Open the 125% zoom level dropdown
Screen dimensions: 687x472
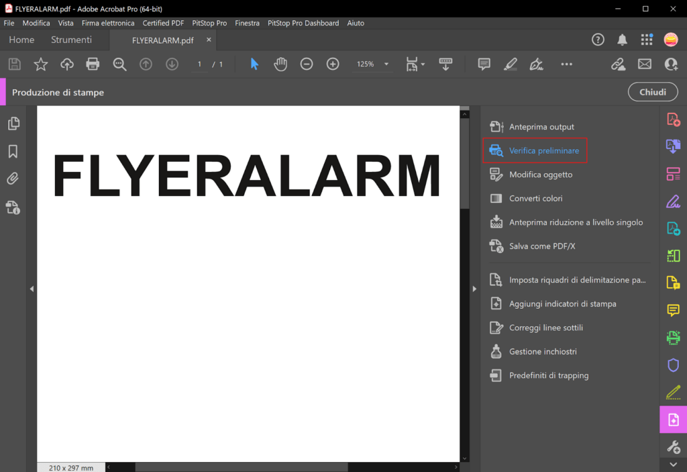click(x=373, y=64)
